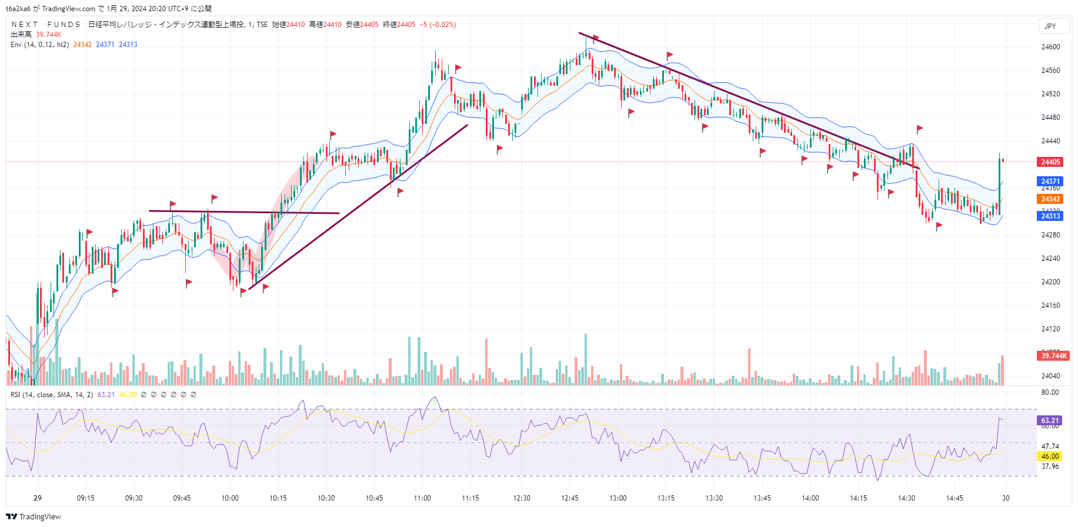Select the horizontal purple resistance line
This screenshot has height=527, width=1078.
tap(244, 212)
